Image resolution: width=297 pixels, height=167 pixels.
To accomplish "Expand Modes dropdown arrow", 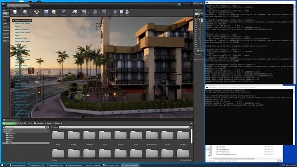I will coord(40,13).
